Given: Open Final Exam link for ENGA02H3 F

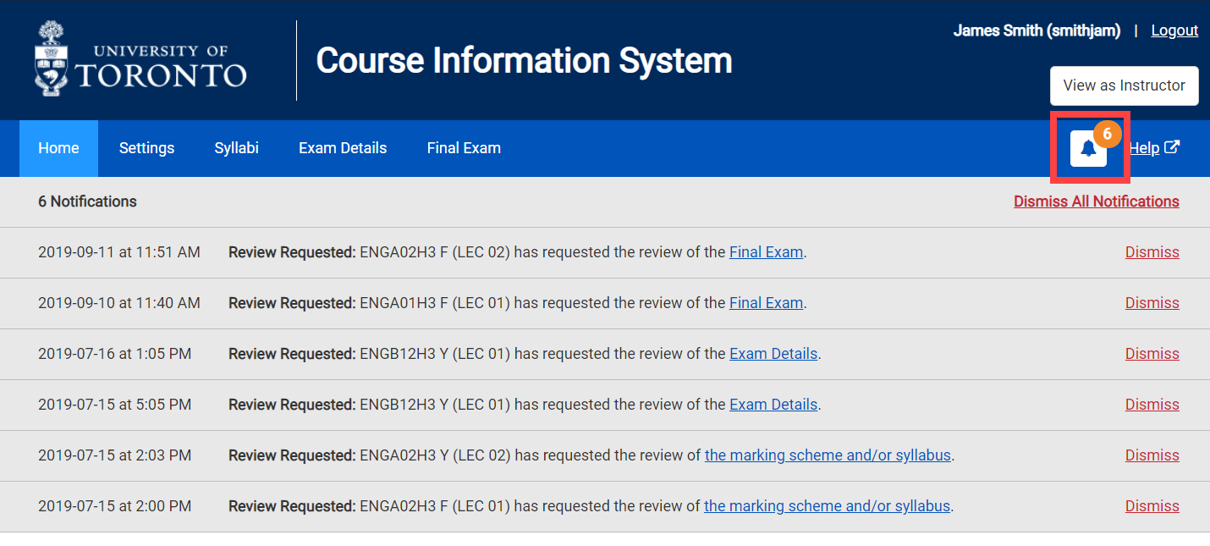Looking at the screenshot, I should (x=766, y=252).
